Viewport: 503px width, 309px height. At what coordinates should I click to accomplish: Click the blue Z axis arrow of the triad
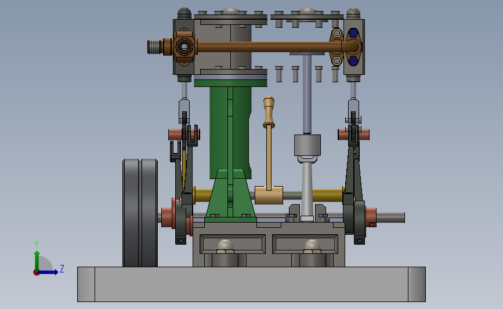[48, 272]
